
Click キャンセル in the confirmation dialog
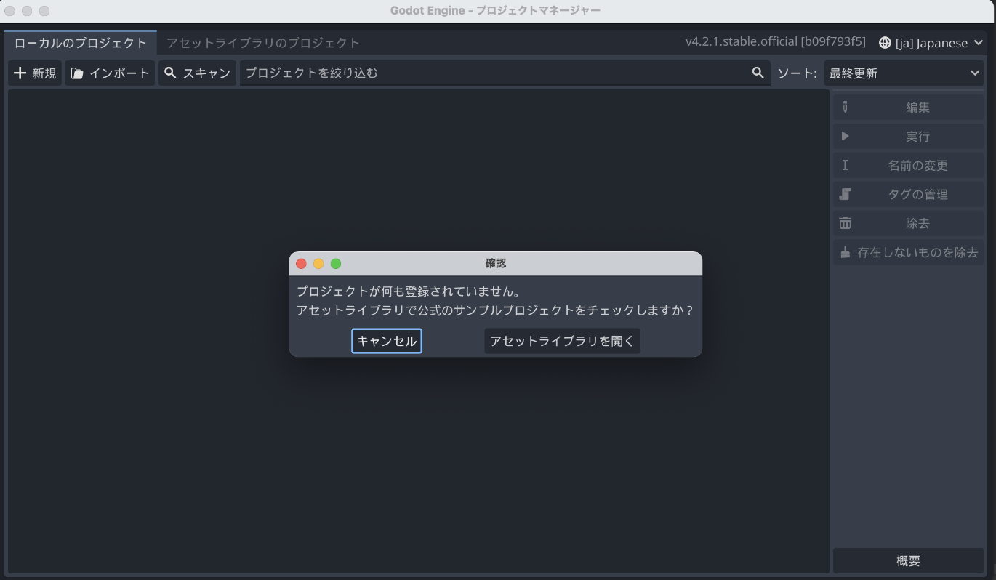[x=387, y=341]
